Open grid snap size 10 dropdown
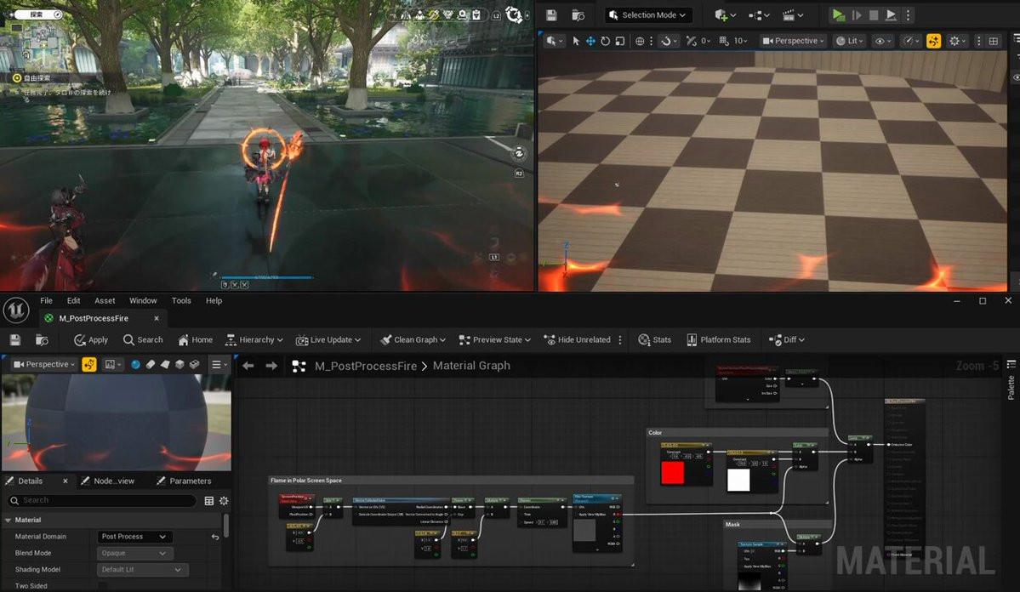Screen dimensions: 1020x592 pyautogui.click(x=741, y=41)
